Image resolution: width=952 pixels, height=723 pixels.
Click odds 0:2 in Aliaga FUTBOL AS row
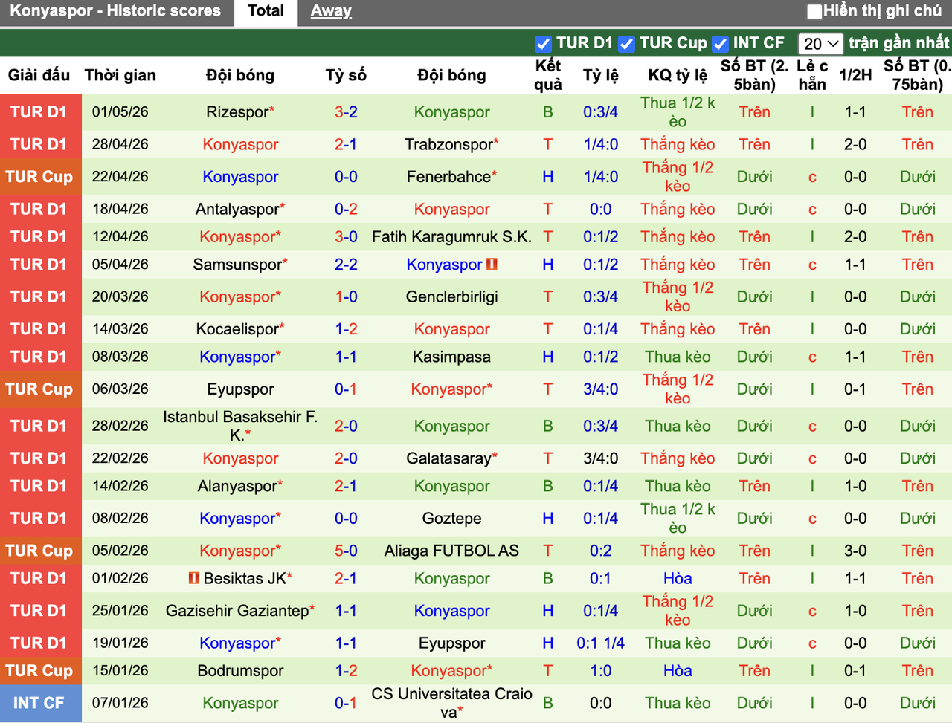coord(601,551)
